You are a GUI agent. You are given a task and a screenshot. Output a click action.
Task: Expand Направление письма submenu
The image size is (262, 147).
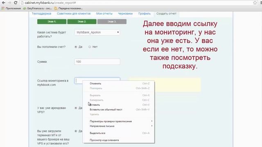coord(119,126)
